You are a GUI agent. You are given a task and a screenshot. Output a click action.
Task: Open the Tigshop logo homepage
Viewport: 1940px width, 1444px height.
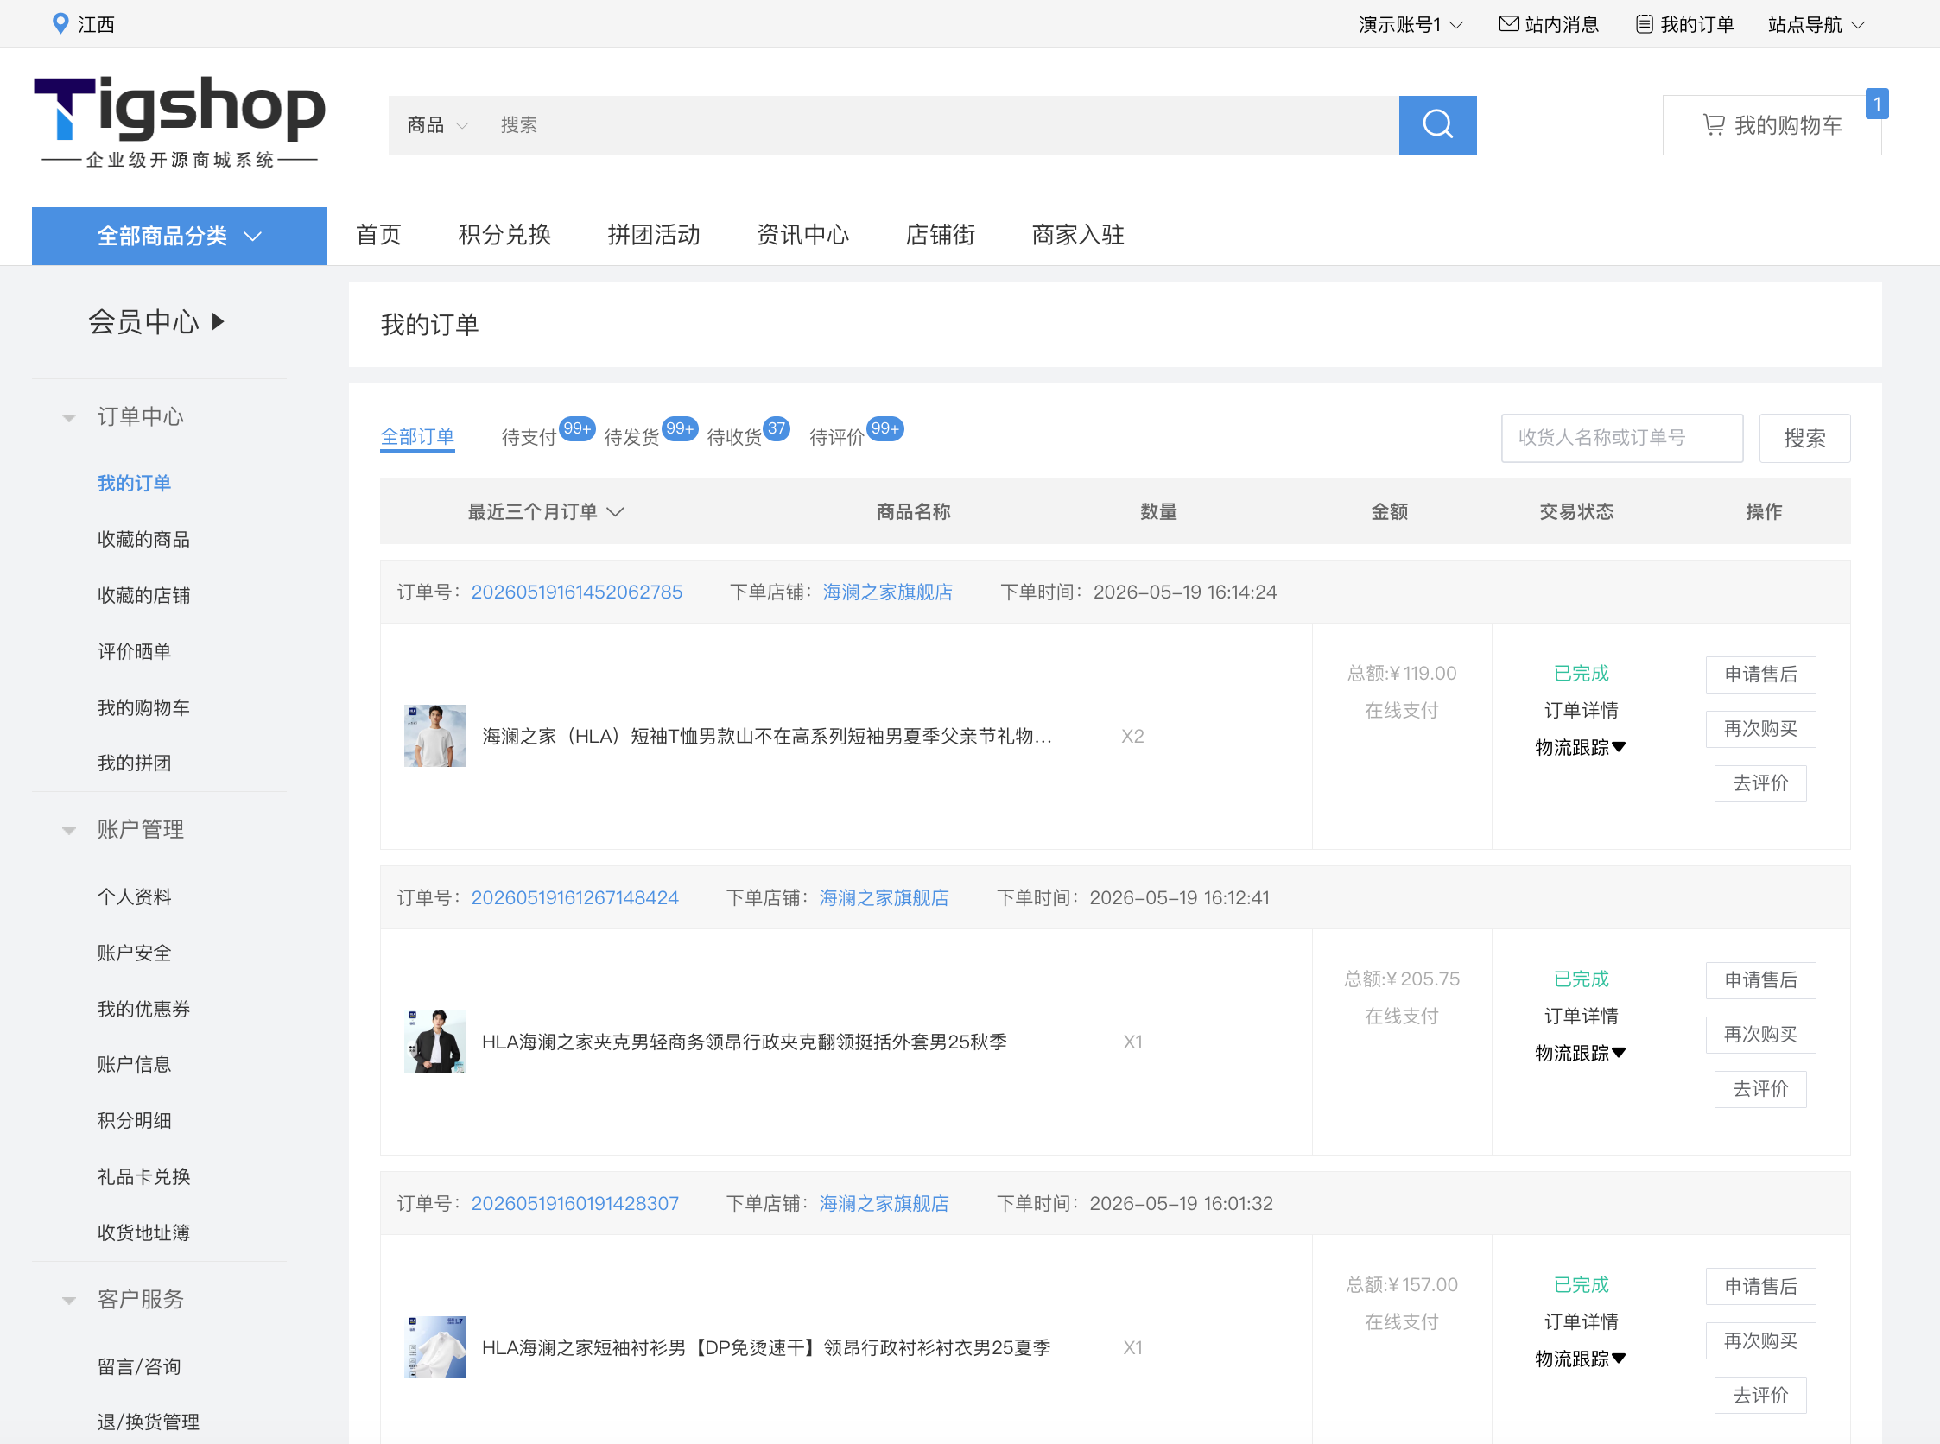(x=179, y=121)
